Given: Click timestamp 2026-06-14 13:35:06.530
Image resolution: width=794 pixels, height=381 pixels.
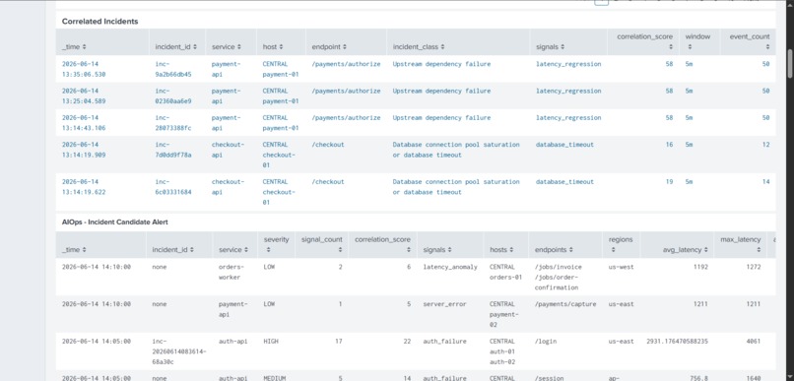Looking at the screenshot, I should click(x=84, y=69).
